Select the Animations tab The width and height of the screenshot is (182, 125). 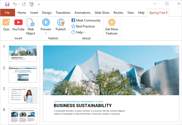pyautogui.click(x=82, y=13)
